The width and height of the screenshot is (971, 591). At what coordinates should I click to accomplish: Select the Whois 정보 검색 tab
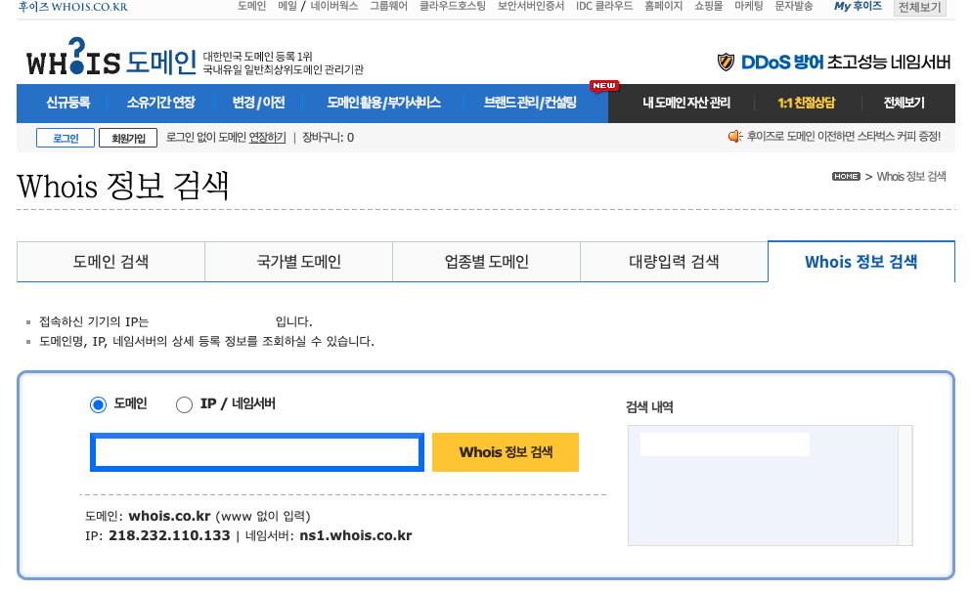(x=861, y=262)
